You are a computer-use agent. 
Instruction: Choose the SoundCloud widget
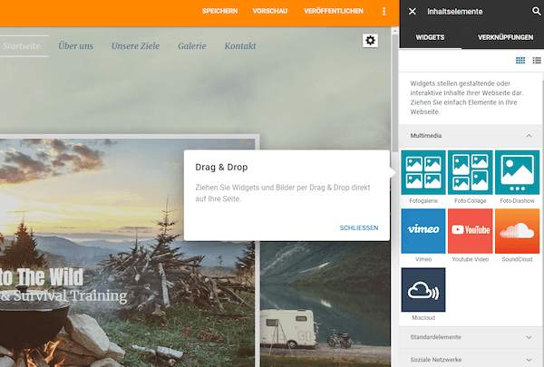coord(517,231)
